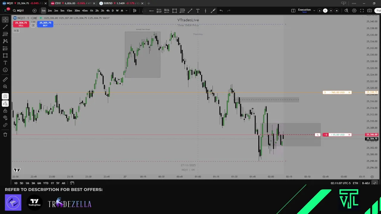Viewport: 381px width, 214px height.
Task: Open the chart type candlestick selector
Action: click(x=135, y=11)
